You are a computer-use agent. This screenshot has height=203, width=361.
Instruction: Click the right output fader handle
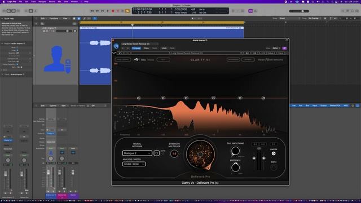[263, 158]
